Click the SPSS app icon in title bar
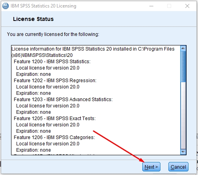198x175 pixels. coord(6,6)
